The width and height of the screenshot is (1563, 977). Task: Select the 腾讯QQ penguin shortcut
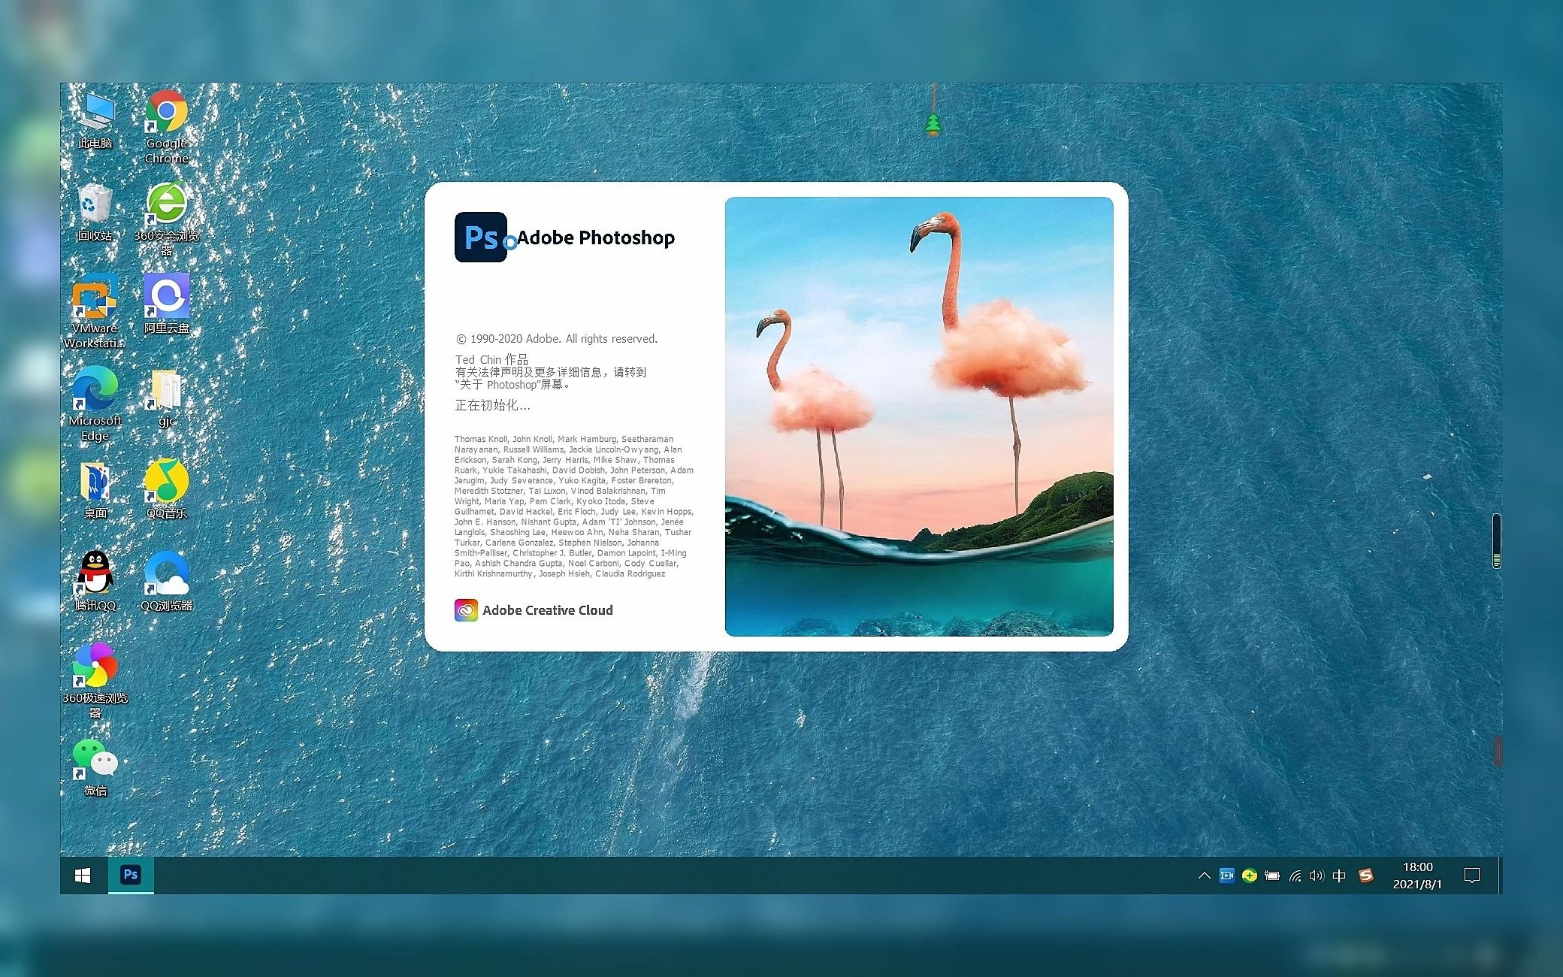click(95, 581)
